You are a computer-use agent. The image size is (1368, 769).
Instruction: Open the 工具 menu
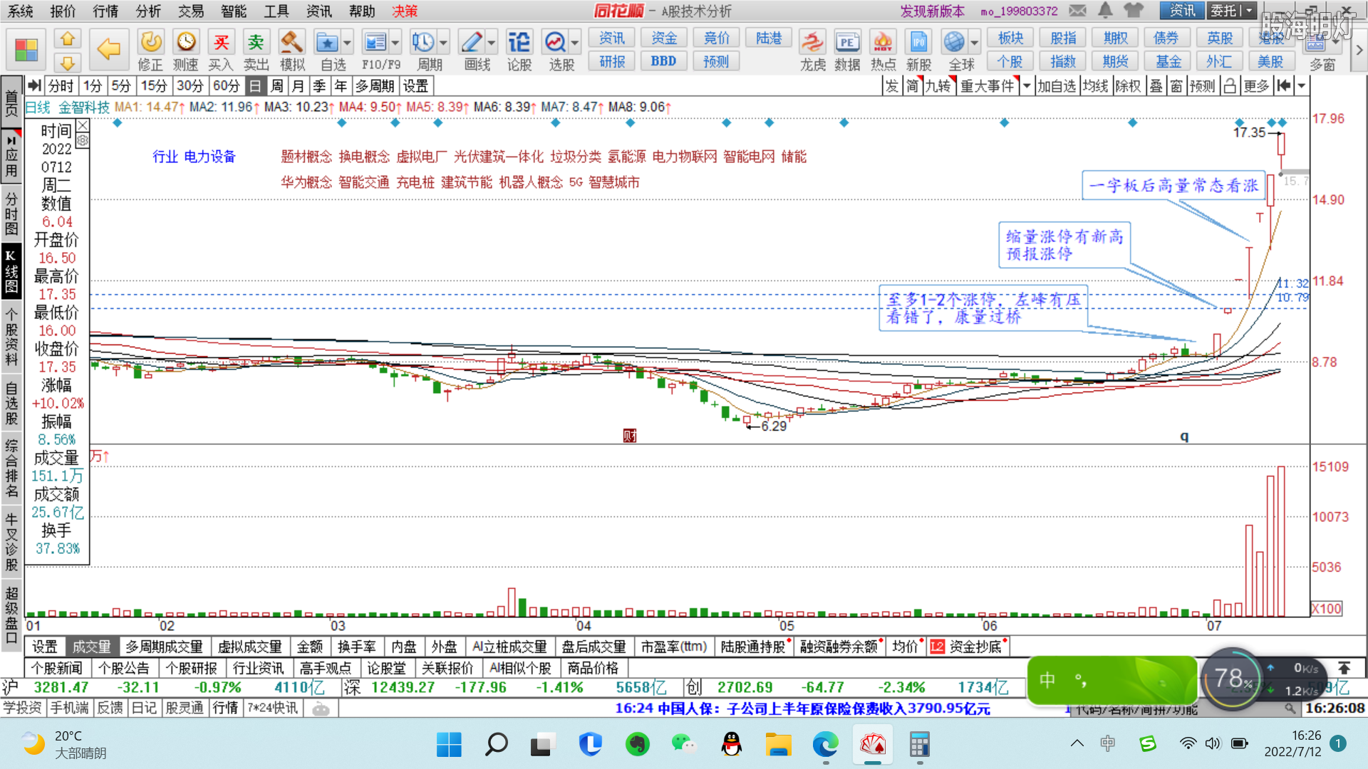(x=276, y=11)
